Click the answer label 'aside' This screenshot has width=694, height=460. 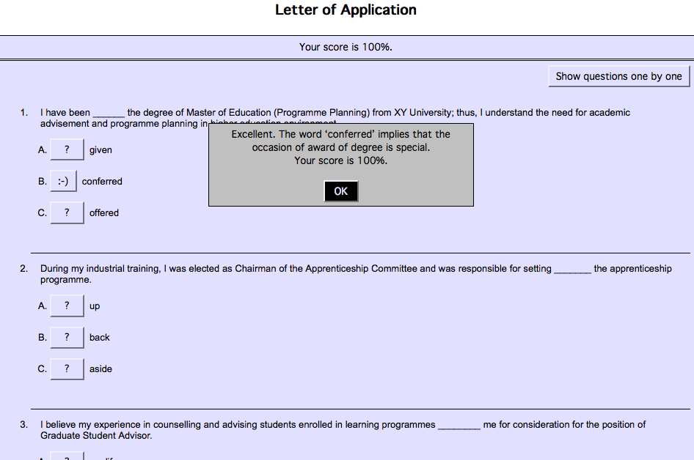coord(101,369)
